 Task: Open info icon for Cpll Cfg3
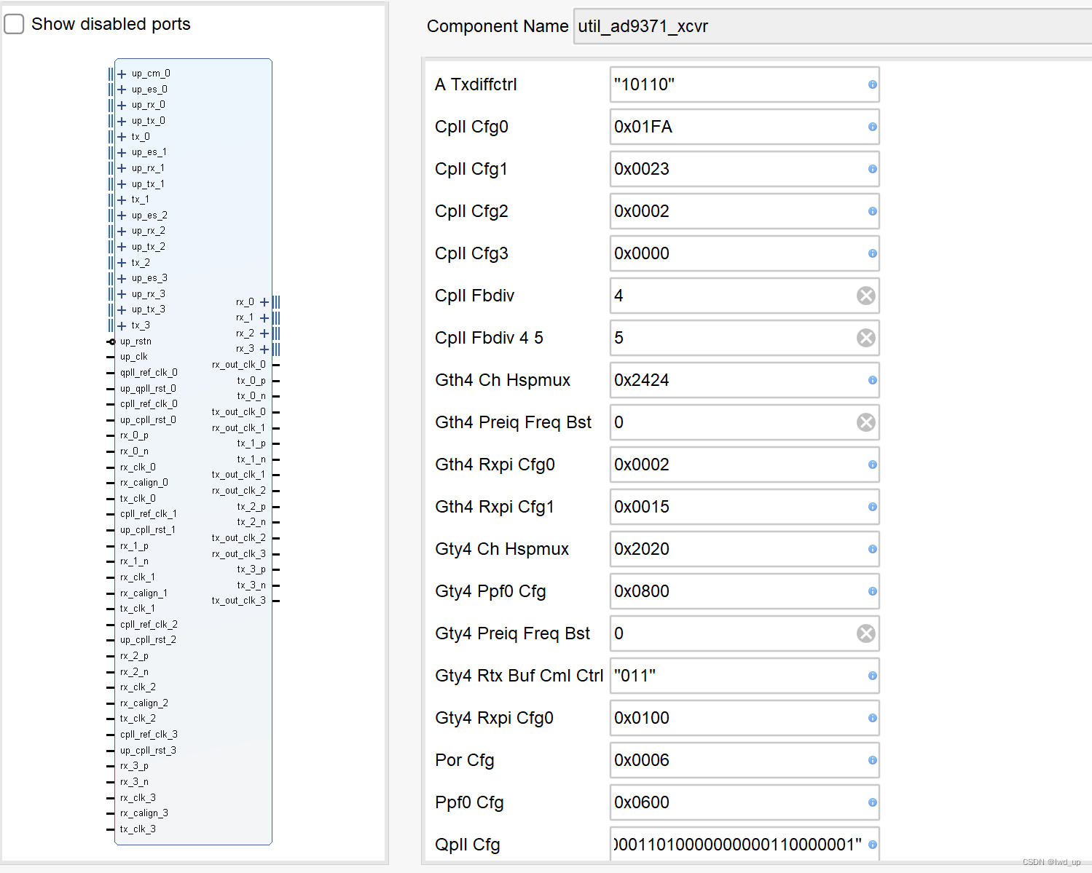pos(872,253)
